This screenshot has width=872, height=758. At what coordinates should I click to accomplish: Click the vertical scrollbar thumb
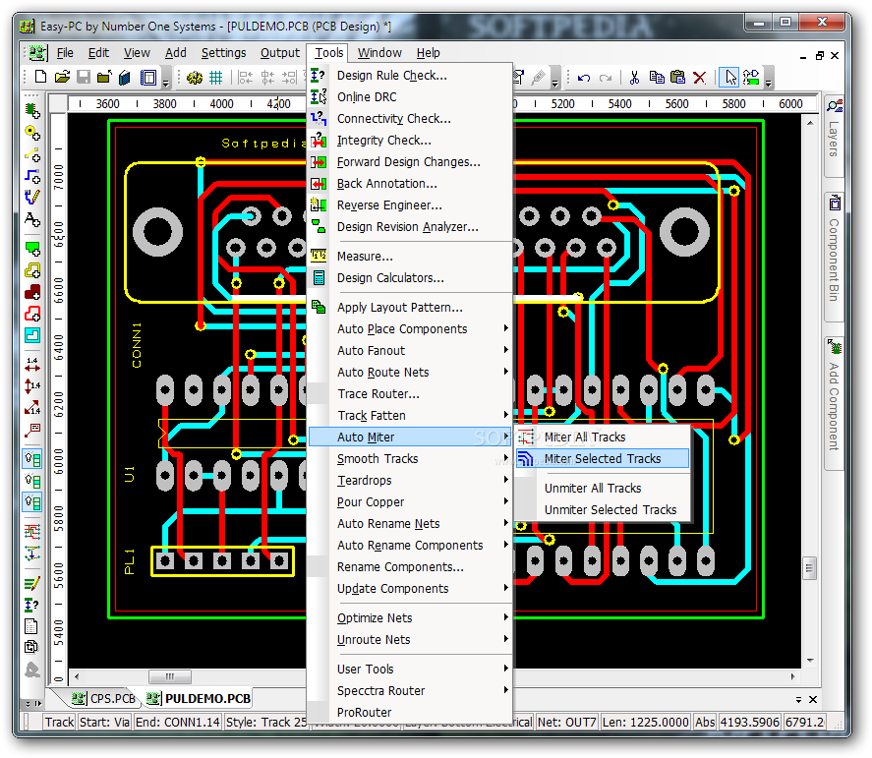[809, 568]
